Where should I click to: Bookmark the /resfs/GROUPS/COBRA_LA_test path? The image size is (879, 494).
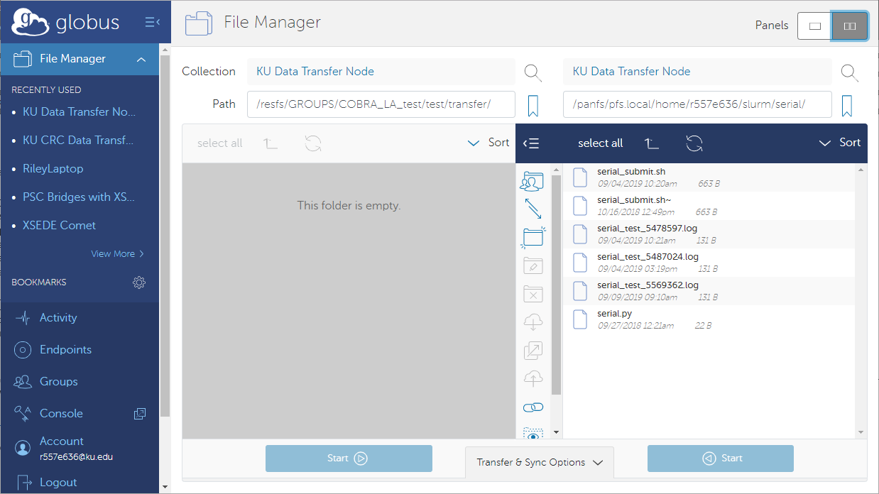pyautogui.click(x=533, y=105)
